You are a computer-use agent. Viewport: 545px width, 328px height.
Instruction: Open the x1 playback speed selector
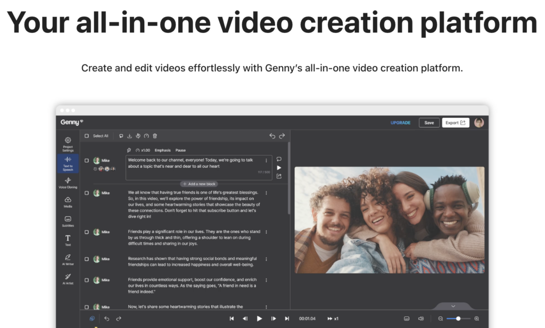[333, 318]
